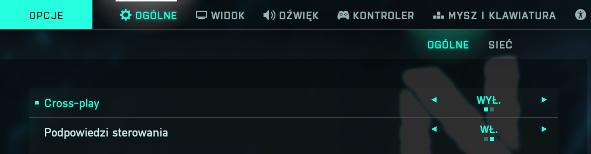The width and height of the screenshot is (591, 154).
Task: Select the OGÓLNE sub-tab
Action: point(448,45)
